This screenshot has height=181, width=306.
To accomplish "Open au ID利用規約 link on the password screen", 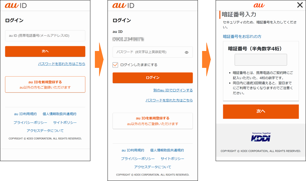I will click(x=133, y=150).
